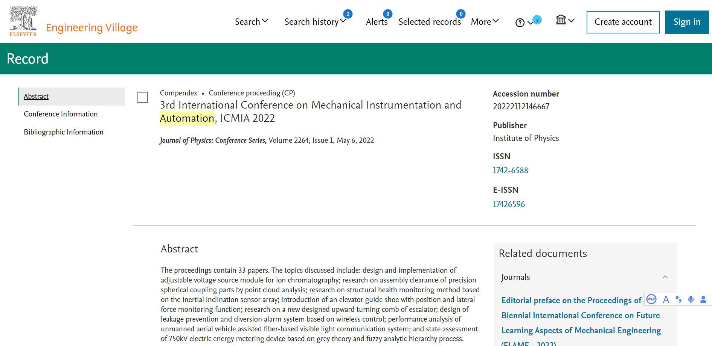Expand the Search history menu
The height and width of the screenshot is (346, 712).
point(316,22)
